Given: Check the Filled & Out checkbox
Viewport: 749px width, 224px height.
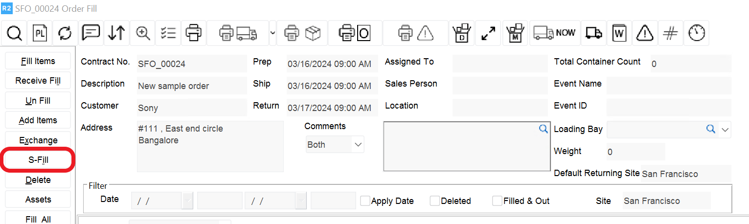Looking at the screenshot, I should (497, 201).
